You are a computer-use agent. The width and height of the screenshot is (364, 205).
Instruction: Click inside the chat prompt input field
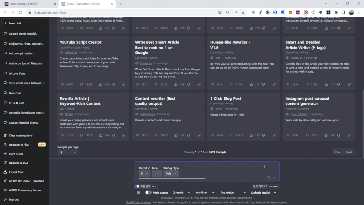(207, 172)
